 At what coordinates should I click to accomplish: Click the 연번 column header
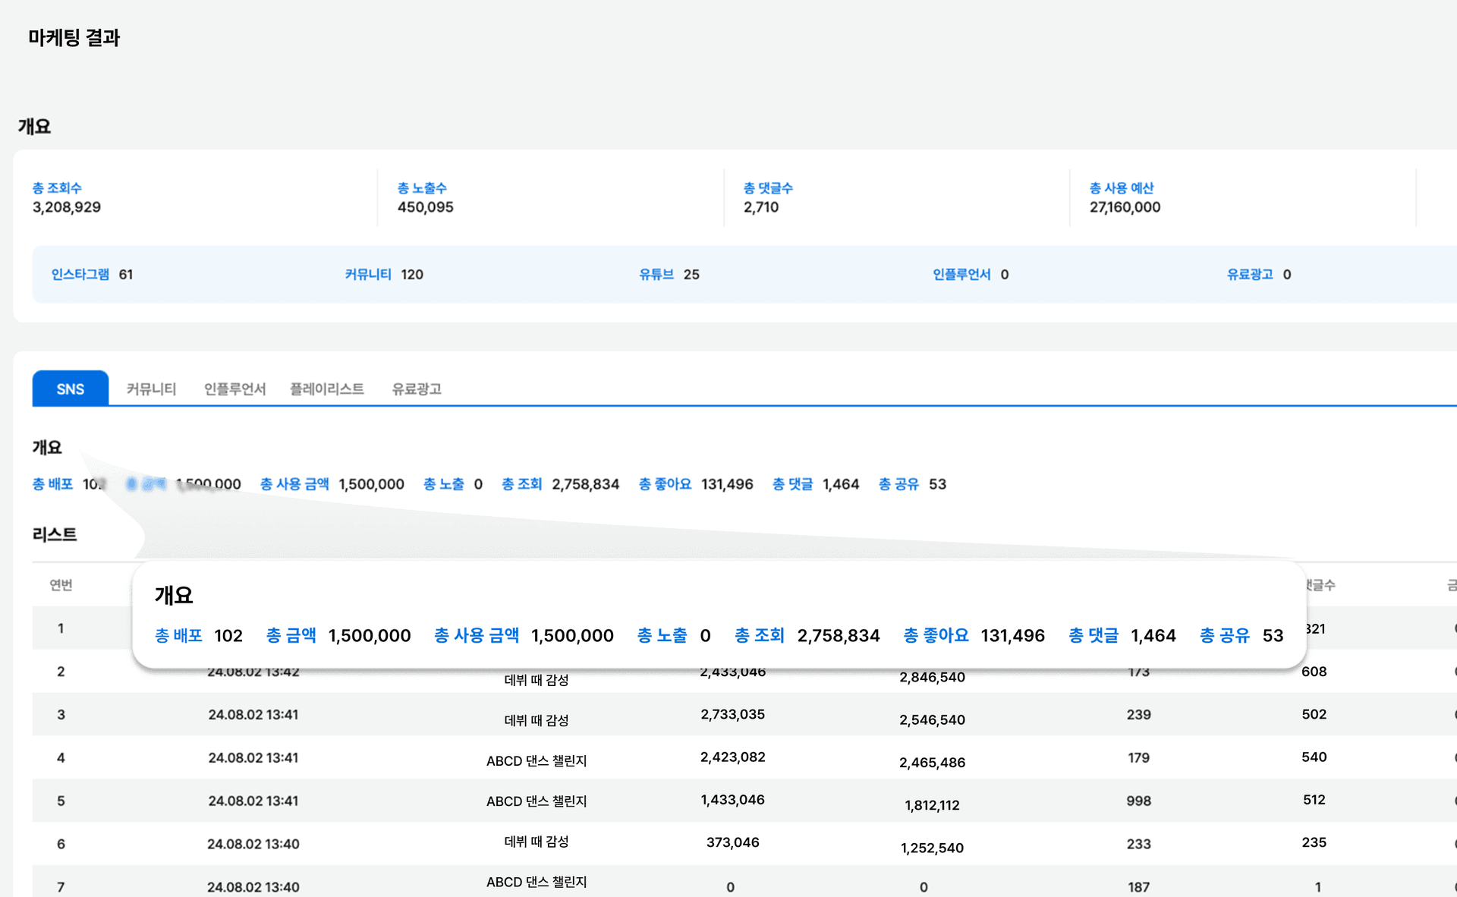61,584
